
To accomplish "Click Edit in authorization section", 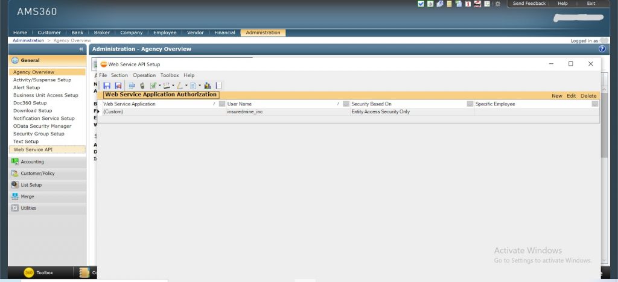I will pos(572,96).
